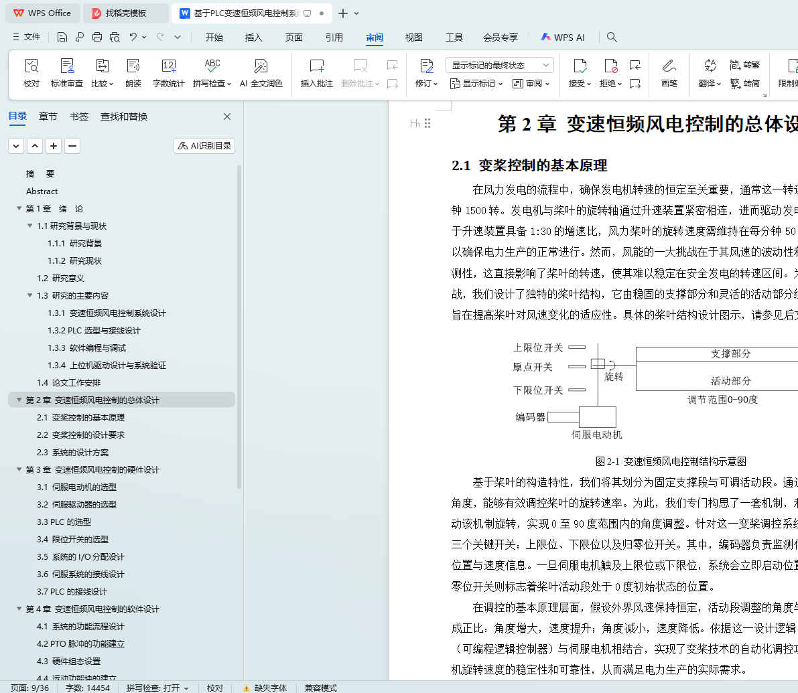Click the save icon in quick toolbar
The image size is (798, 693).
[x=62, y=37]
